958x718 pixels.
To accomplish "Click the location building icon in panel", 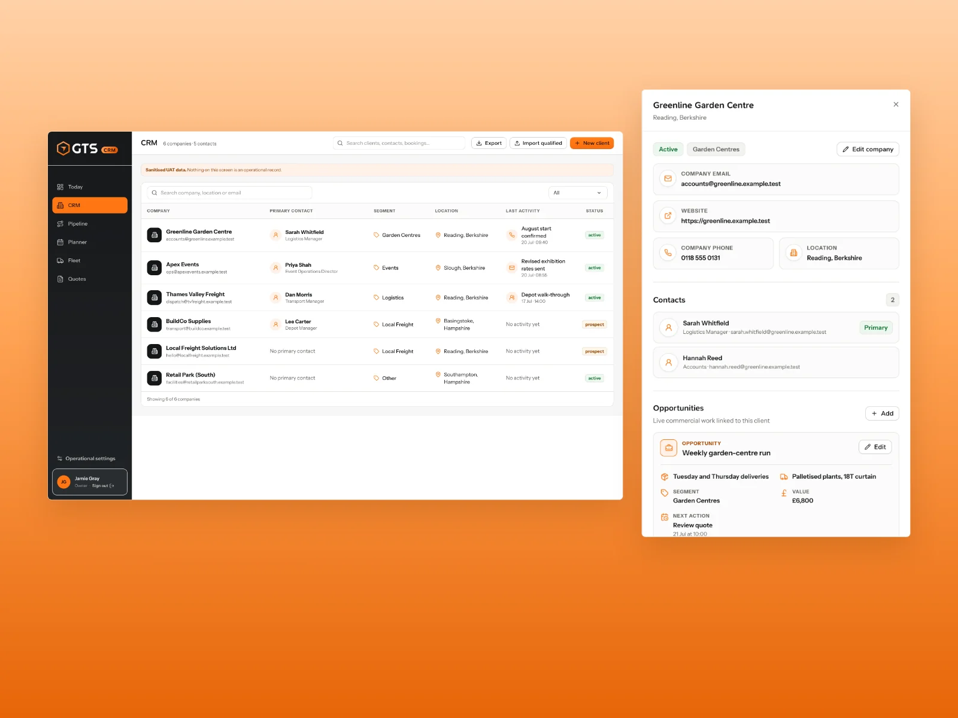I will 793,253.
